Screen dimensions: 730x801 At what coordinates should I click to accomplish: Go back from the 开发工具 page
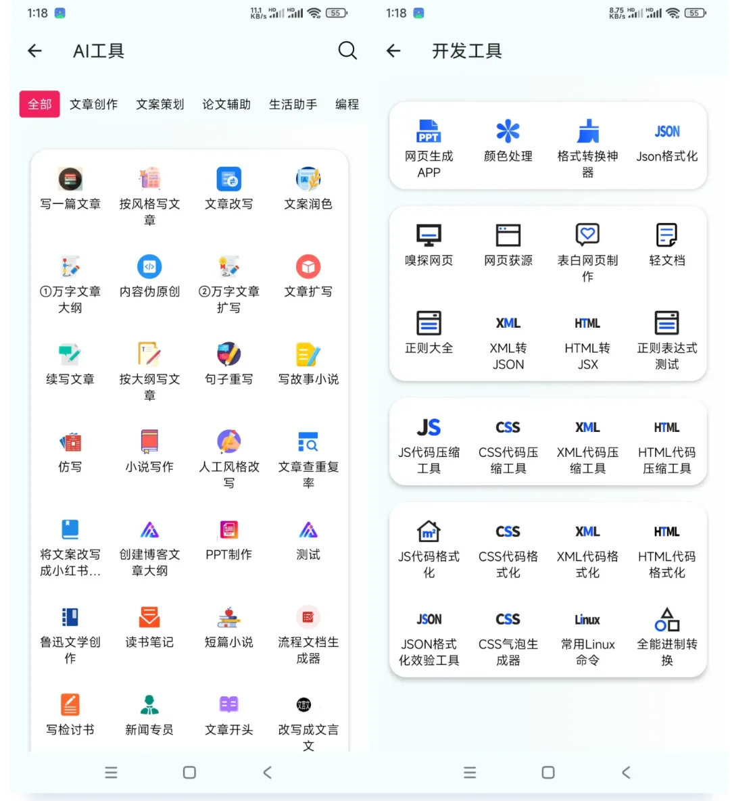pos(394,51)
